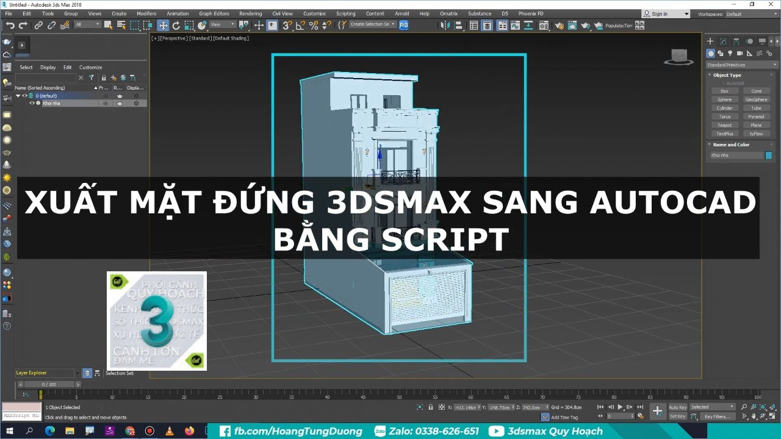
Task: Click the Undo arrow in main toolbar
Action: (x=10, y=25)
